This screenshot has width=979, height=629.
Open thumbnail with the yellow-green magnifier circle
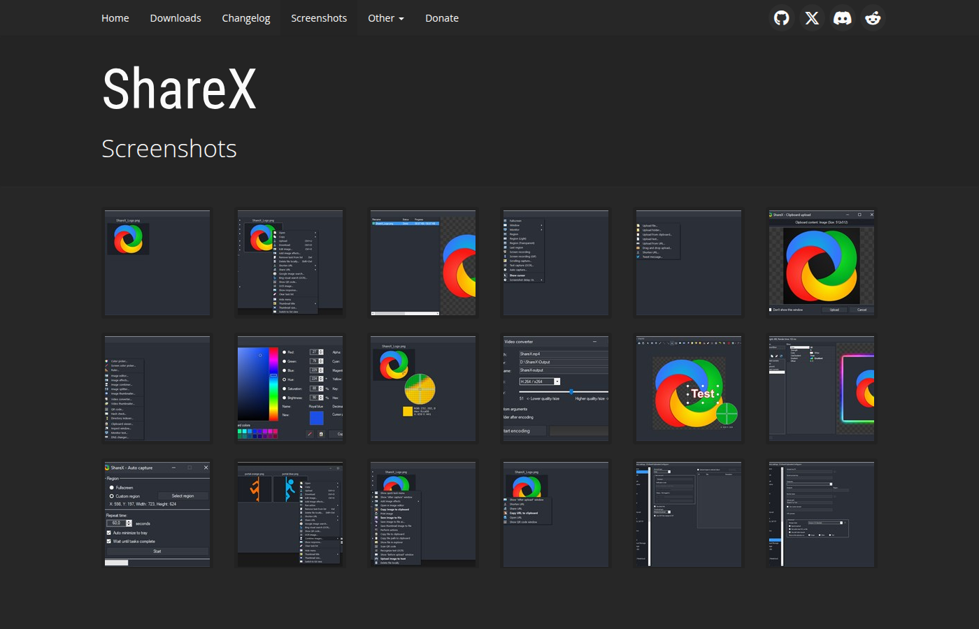point(423,389)
